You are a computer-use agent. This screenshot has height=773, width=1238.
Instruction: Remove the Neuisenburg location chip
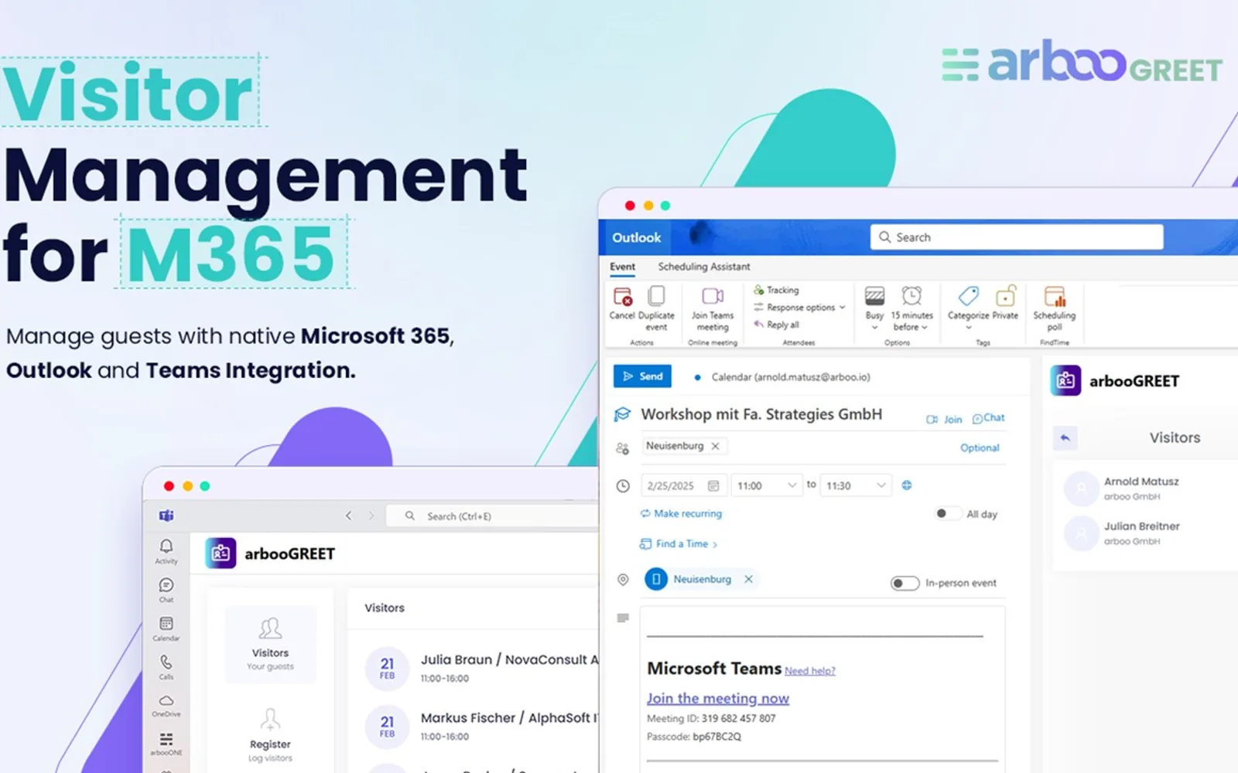[x=748, y=579]
